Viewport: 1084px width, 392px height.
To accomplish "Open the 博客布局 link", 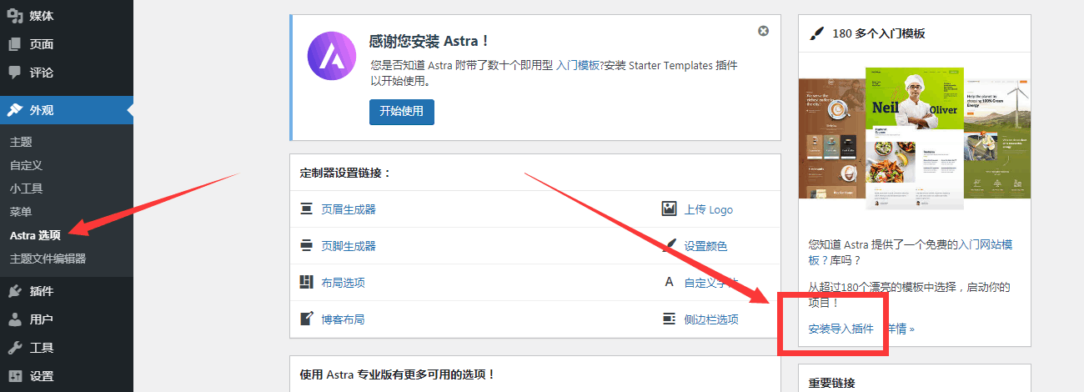I will [343, 319].
